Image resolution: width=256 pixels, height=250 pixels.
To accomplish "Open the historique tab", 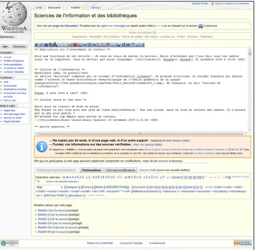I will pyautogui.click(x=96, y=8).
